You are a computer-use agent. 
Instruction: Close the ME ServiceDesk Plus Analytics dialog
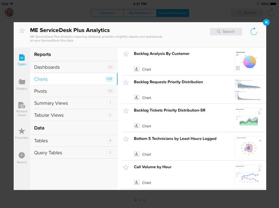[266, 22]
